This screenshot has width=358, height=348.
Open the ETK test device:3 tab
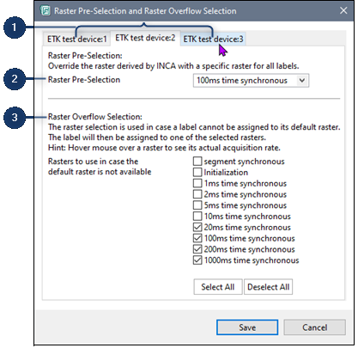pyautogui.click(x=213, y=39)
